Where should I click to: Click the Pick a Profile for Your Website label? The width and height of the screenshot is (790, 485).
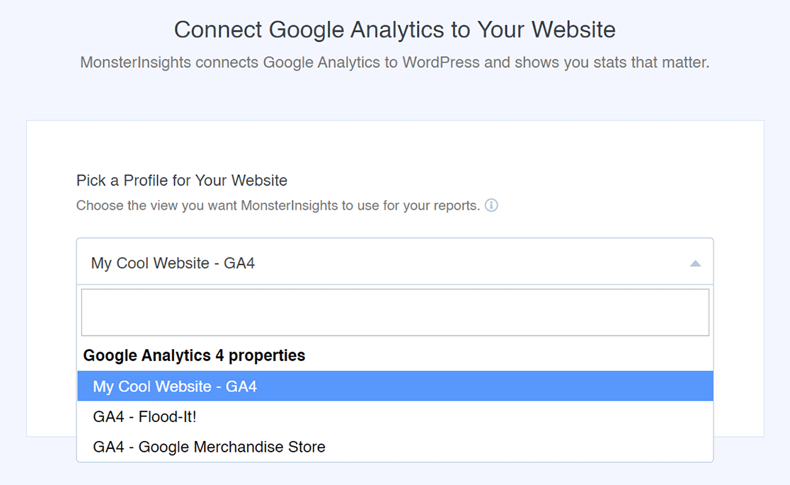pos(182,181)
